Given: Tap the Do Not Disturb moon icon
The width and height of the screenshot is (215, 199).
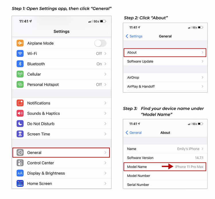Looking at the screenshot, I should coord(20,124).
